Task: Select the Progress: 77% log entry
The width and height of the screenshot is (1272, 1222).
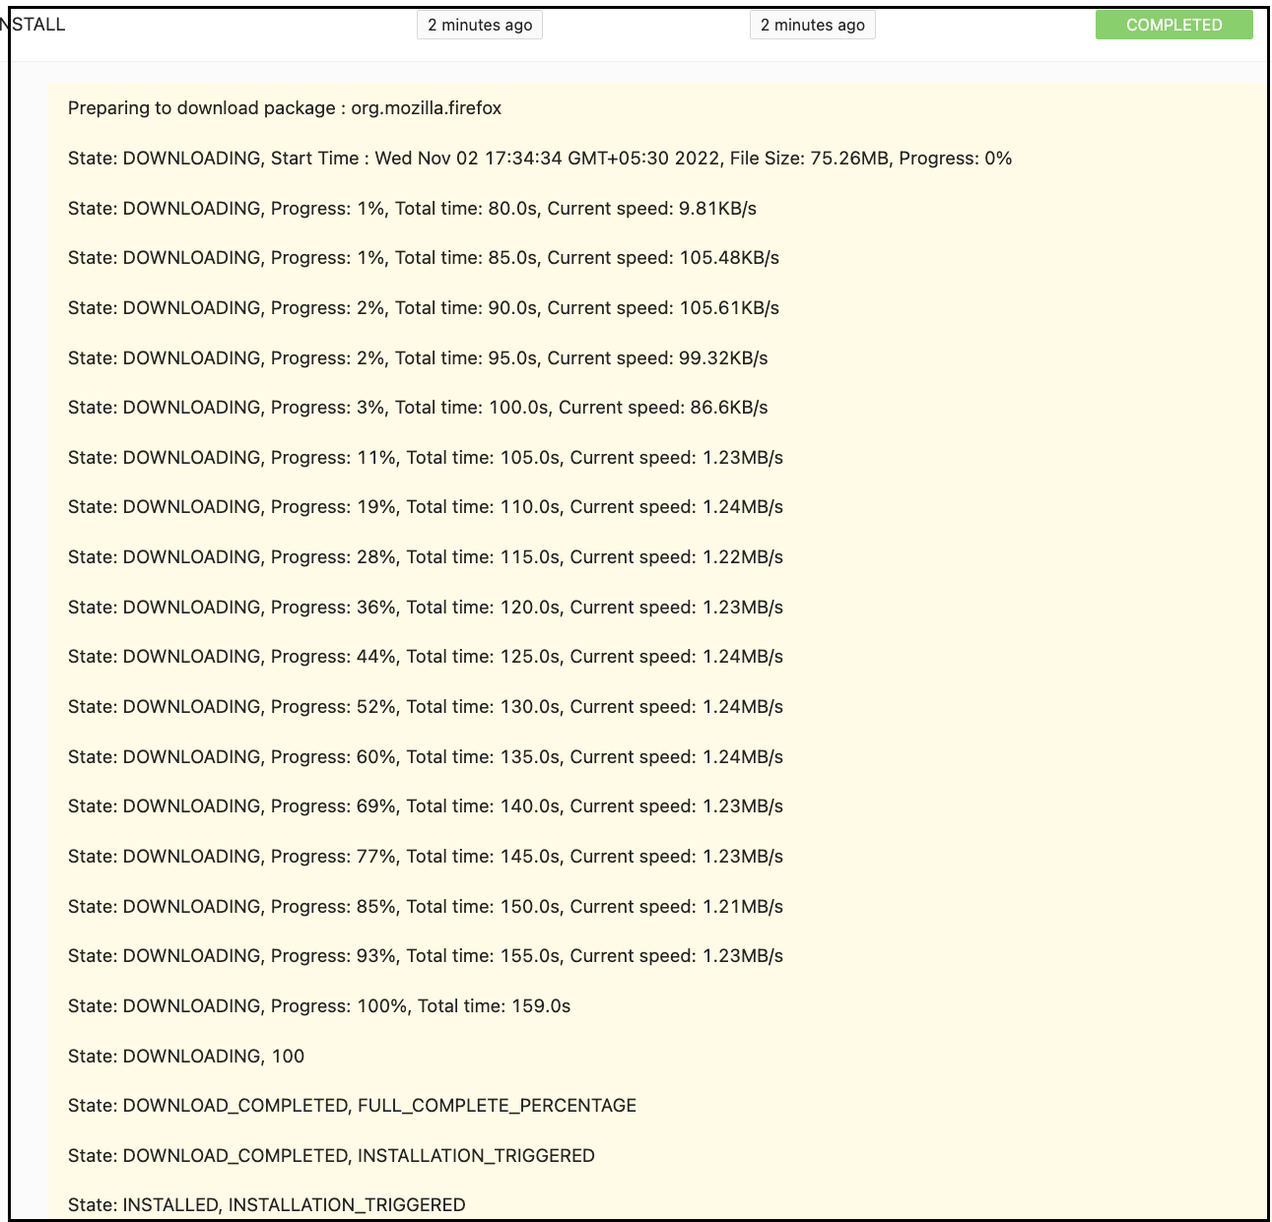Action: (x=425, y=857)
